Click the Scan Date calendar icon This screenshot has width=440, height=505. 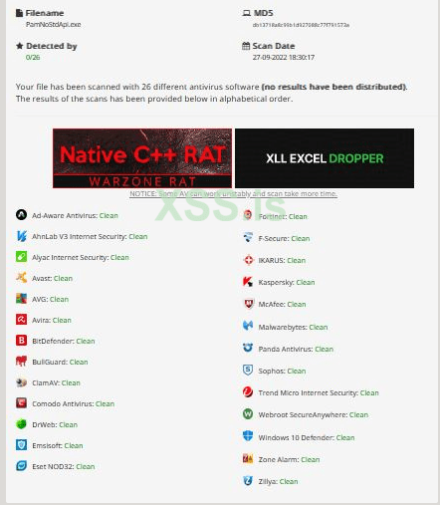246,46
